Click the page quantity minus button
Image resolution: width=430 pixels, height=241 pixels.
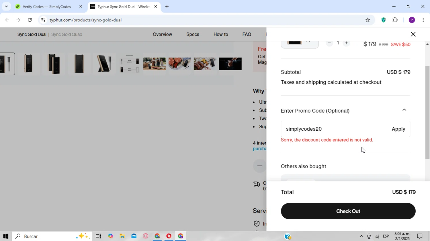(260, 166)
